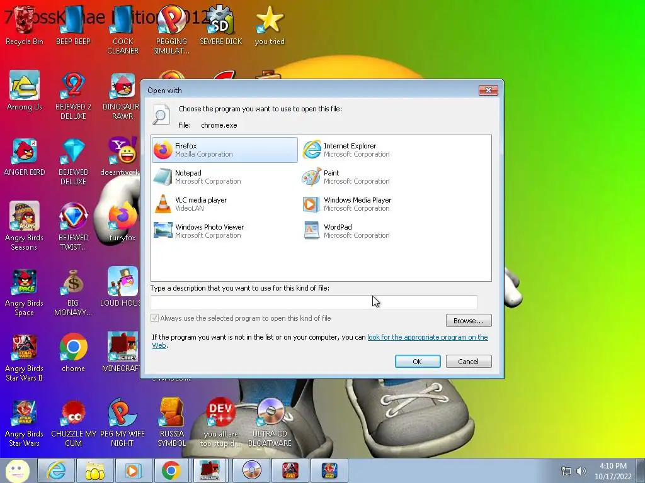
Task: Click Cancel in the Open with dialog
Action: (469, 362)
